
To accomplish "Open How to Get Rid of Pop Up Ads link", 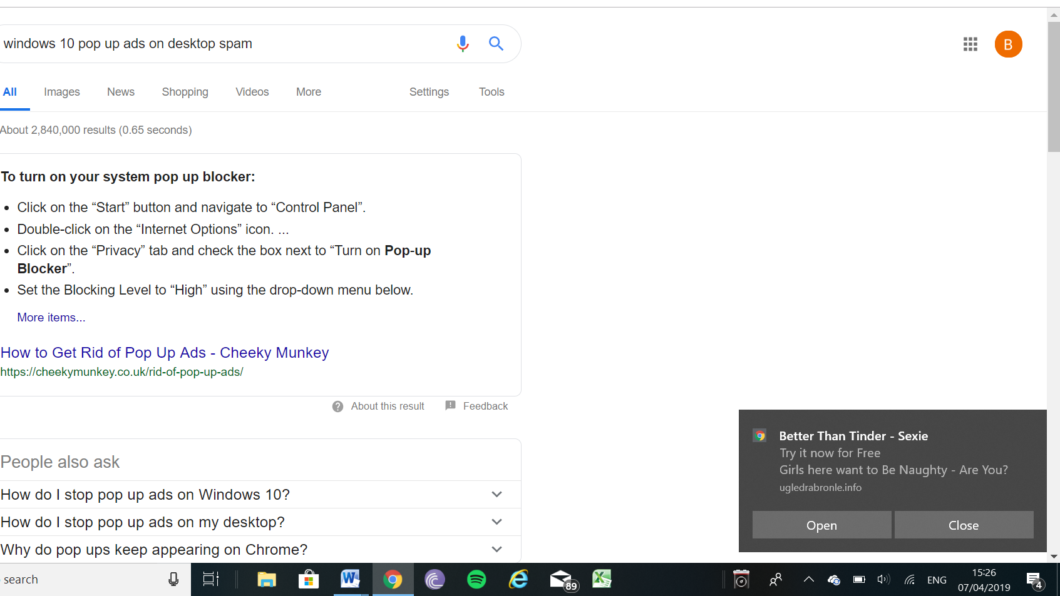I will [x=165, y=353].
